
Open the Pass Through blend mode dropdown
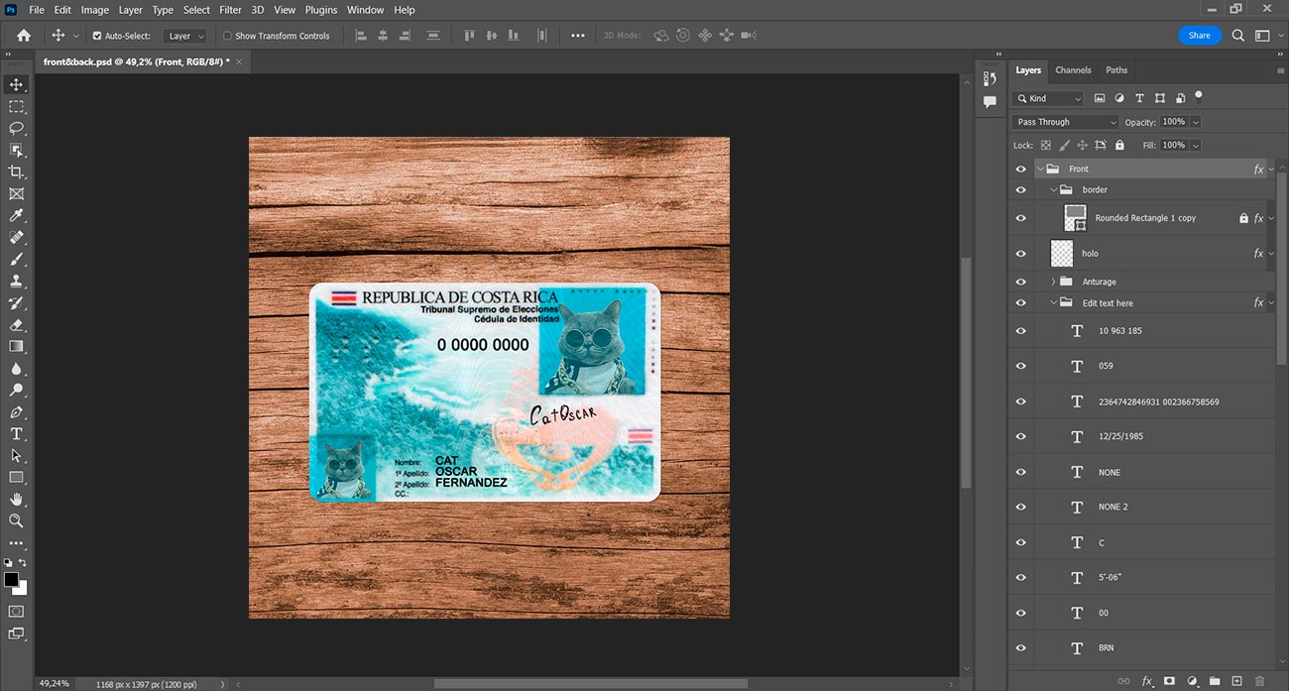(x=1066, y=122)
